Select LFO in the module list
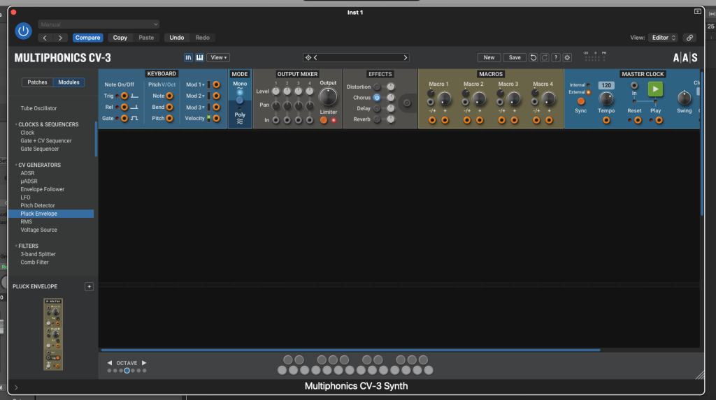 (x=27, y=198)
